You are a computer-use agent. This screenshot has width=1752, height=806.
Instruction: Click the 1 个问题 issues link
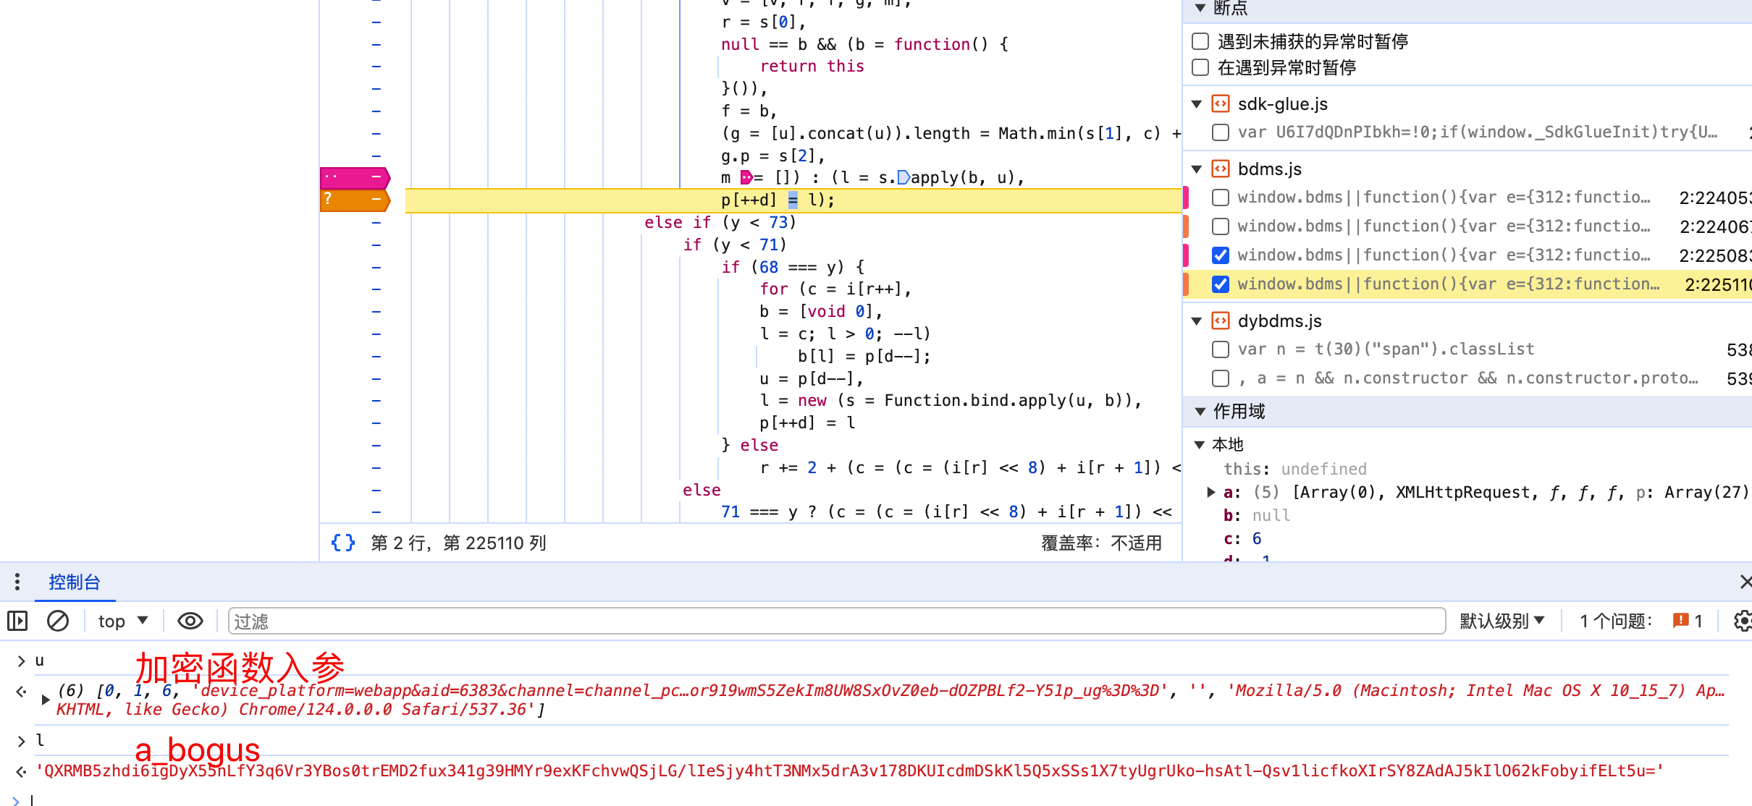(1616, 621)
